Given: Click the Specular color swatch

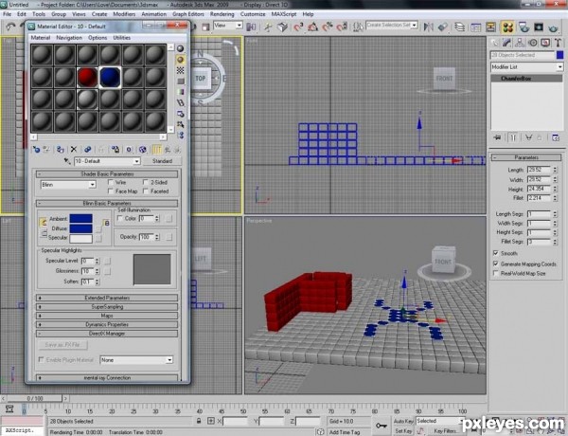Looking at the screenshot, I should [x=80, y=238].
